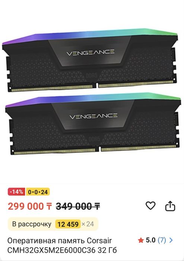The height and width of the screenshot is (261, 184).
Task: Click the red star rating icon
Action: (141, 240)
